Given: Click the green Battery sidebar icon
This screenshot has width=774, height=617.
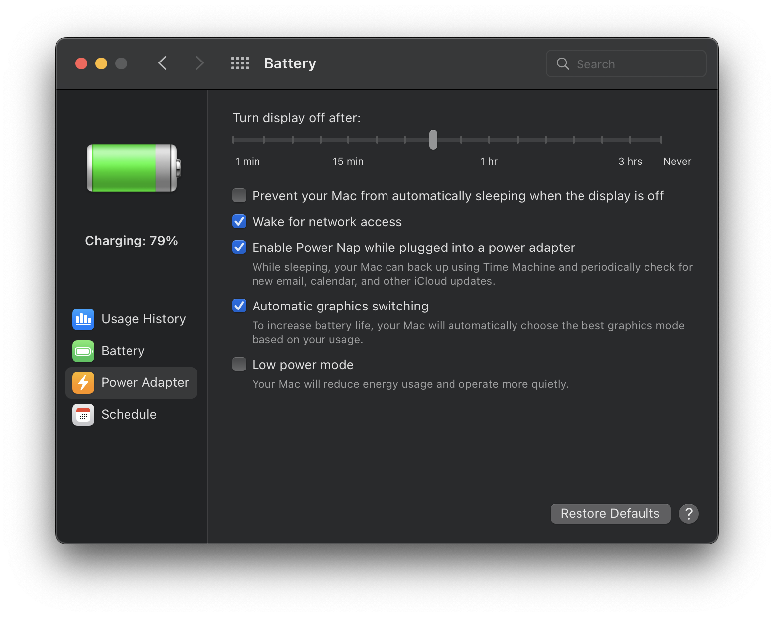Looking at the screenshot, I should click(x=83, y=351).
